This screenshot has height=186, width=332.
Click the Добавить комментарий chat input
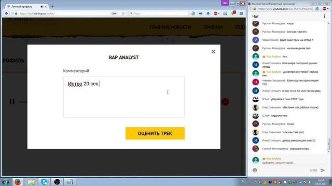(293, 163)
